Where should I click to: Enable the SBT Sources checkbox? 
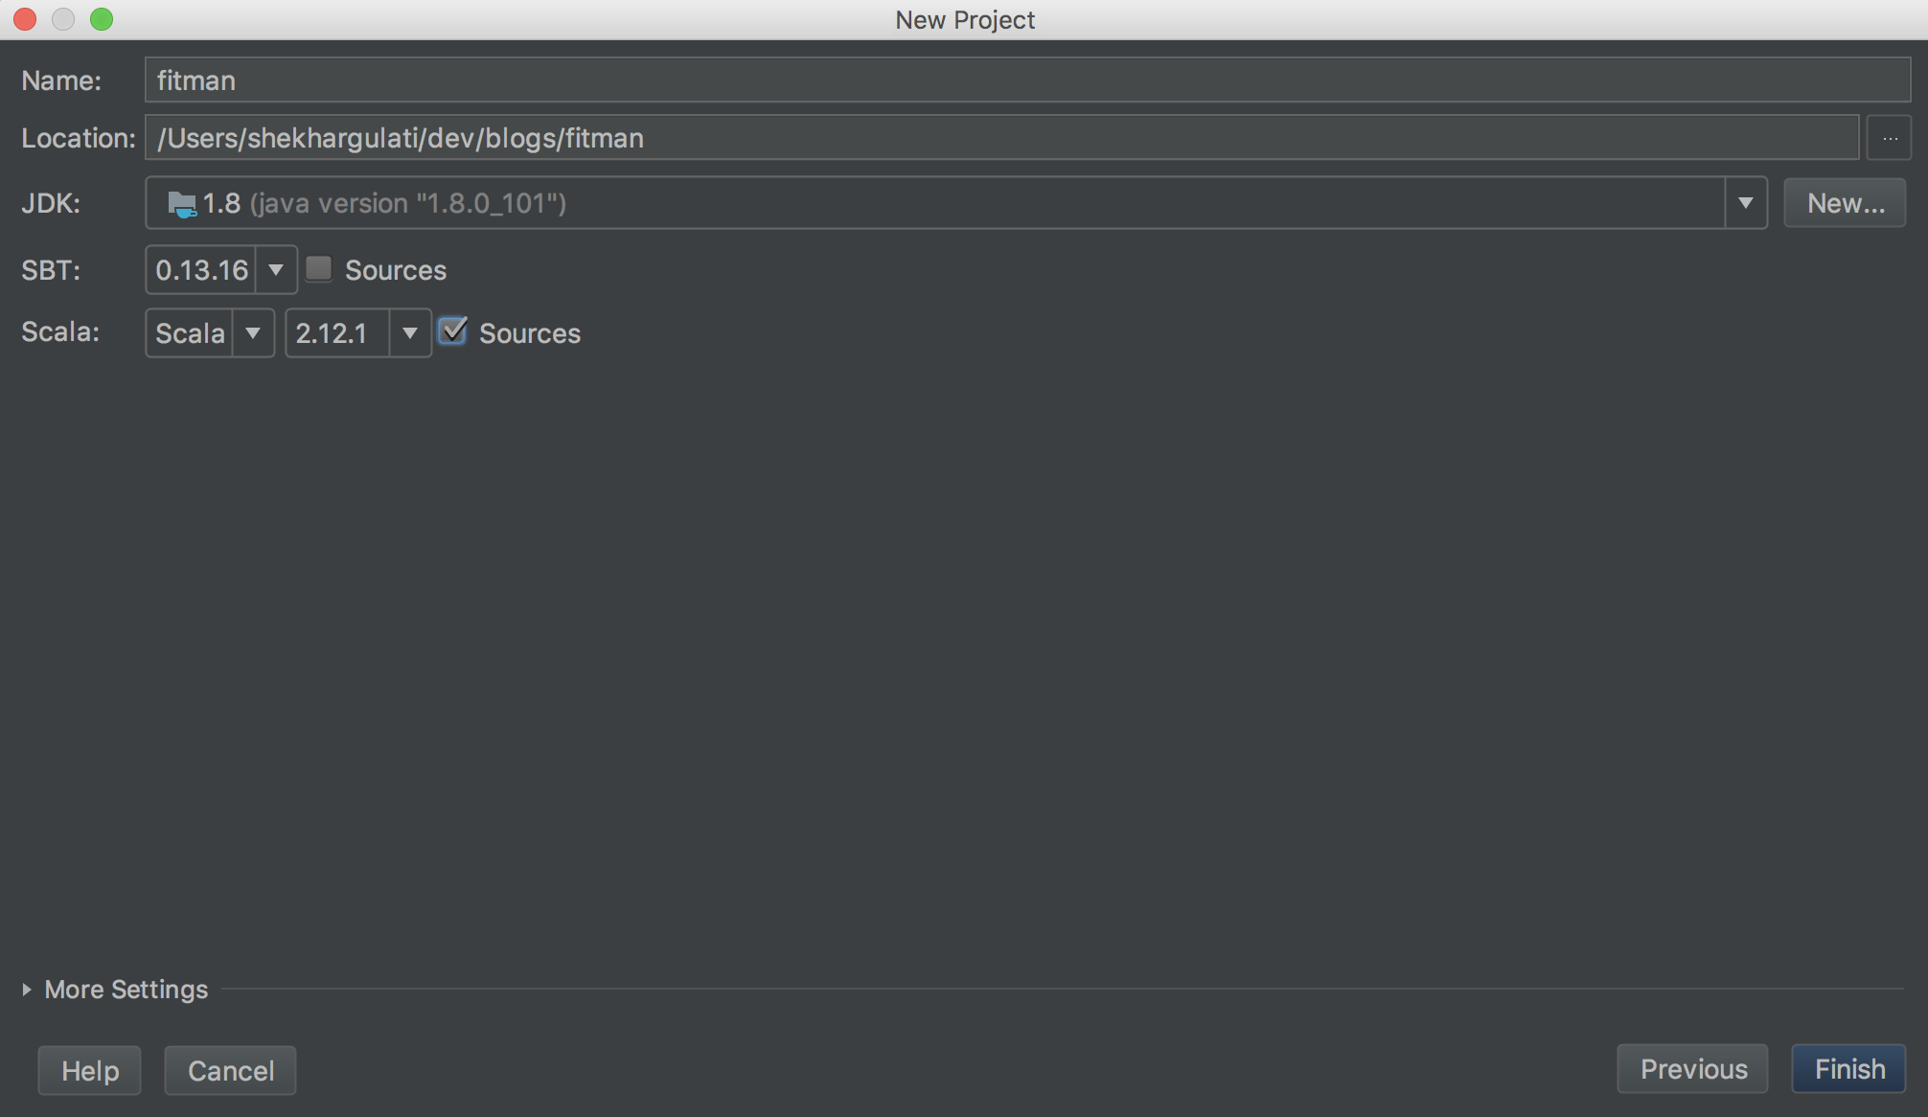[x=319, y=269]
